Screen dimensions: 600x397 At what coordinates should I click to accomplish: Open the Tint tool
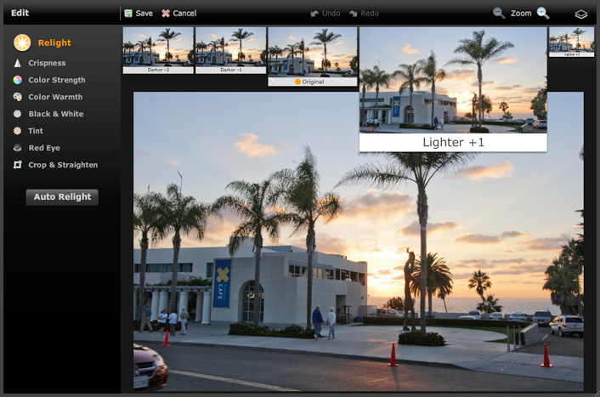(x=35, y=131)
